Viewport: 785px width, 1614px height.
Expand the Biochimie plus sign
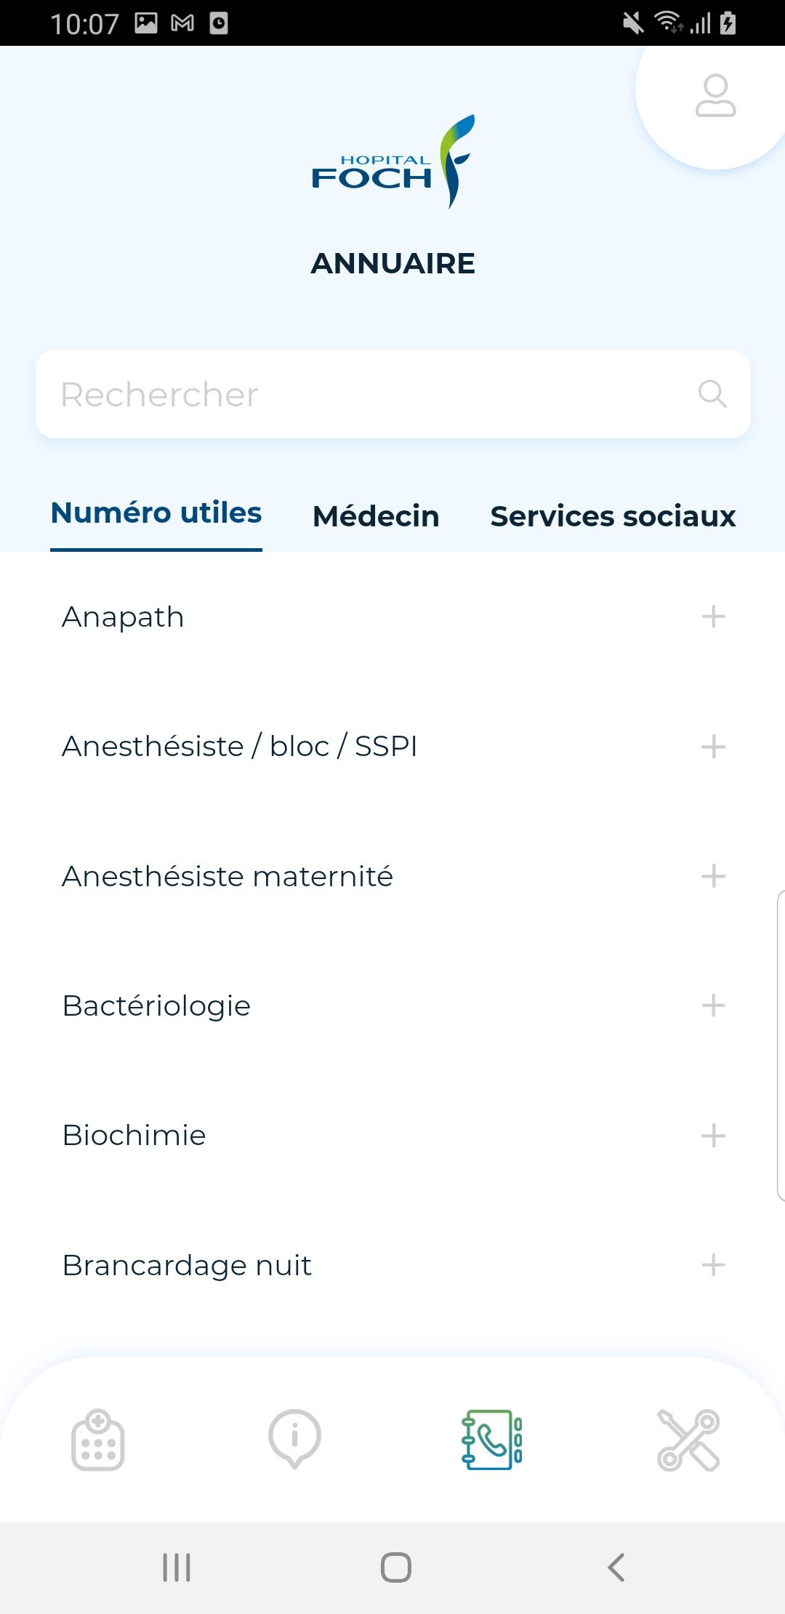713,1136
